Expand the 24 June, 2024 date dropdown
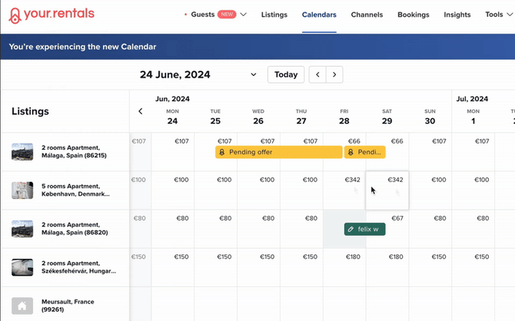Viewport: 515px width, 321px height. [x=254, y=74]
